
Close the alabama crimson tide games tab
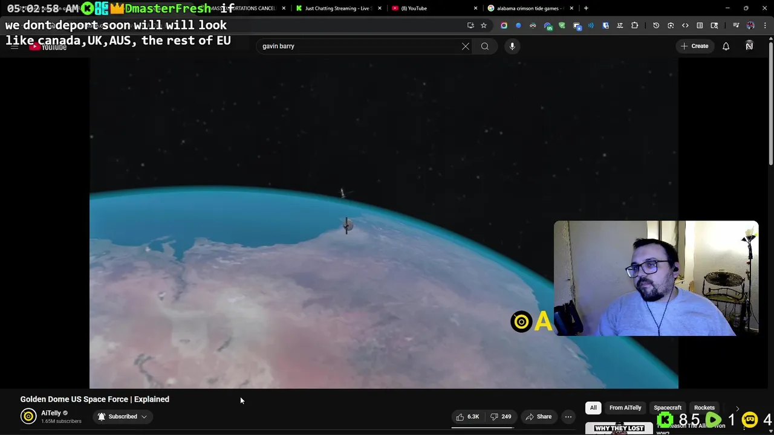coord(571,8)
